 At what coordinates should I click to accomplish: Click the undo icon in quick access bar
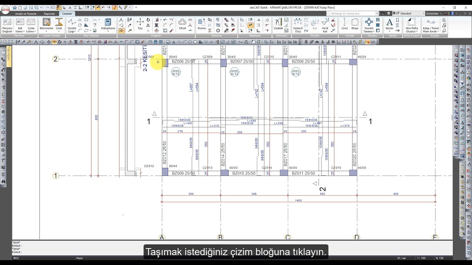click(x=41, y=8)
